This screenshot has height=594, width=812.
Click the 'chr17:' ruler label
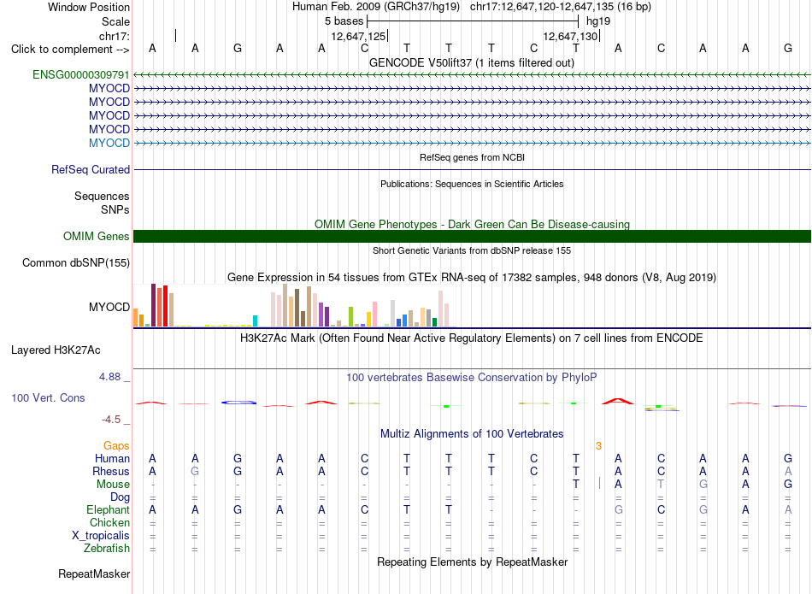[115, 36]
